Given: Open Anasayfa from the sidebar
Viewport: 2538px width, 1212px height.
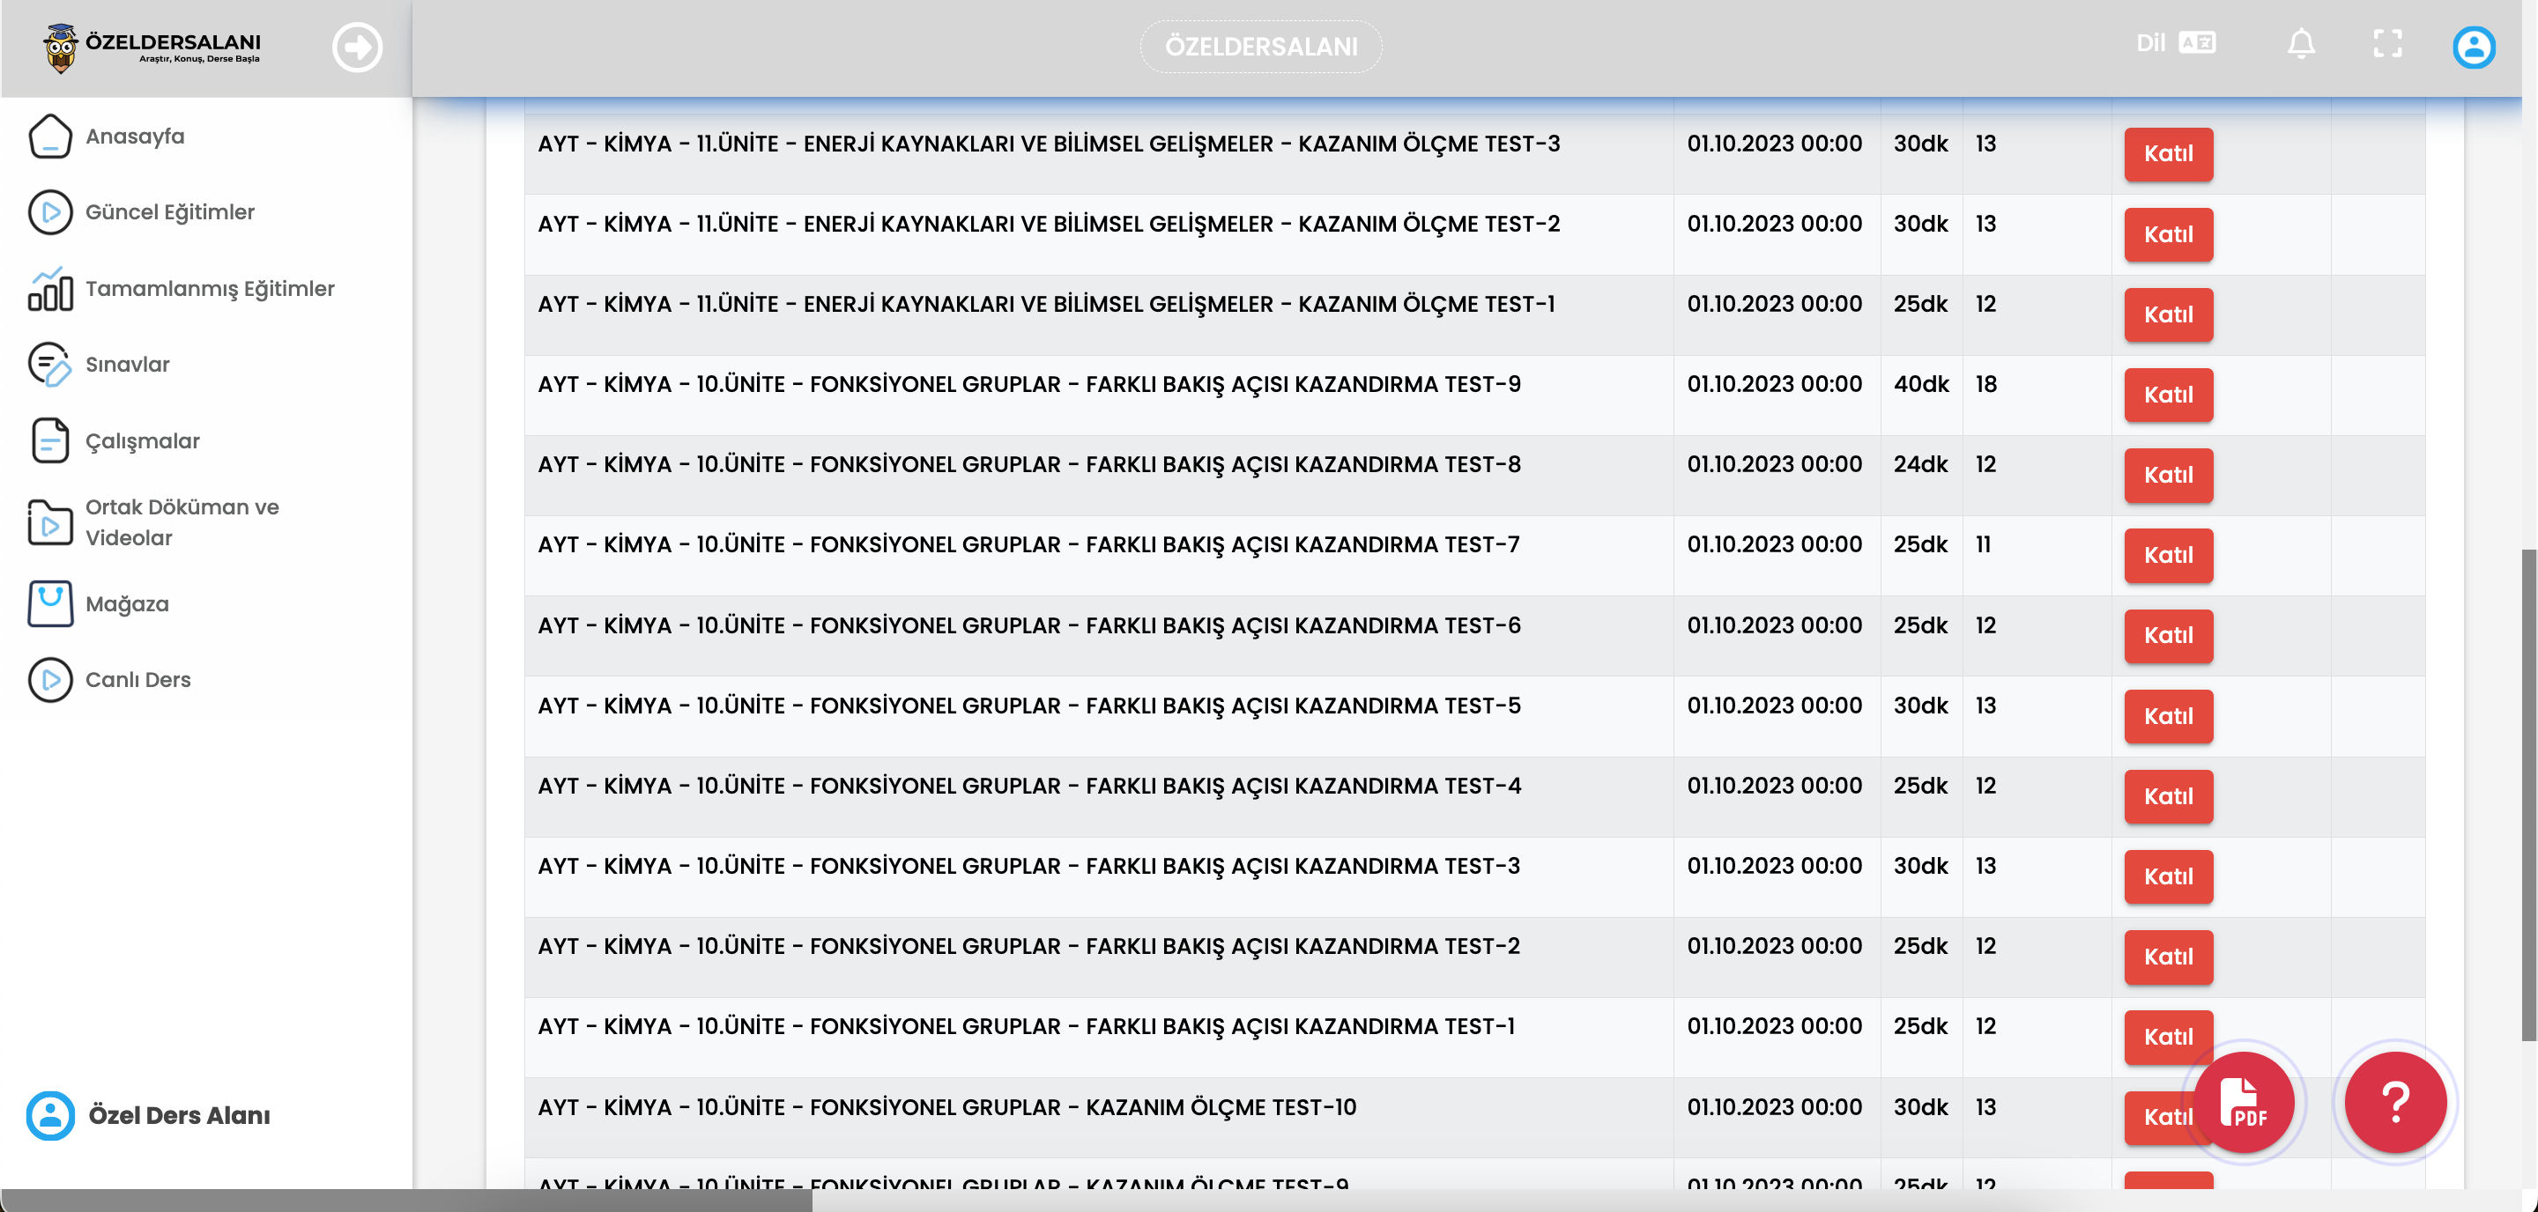Looking at the screenshot, I should [x=135, y=137].
